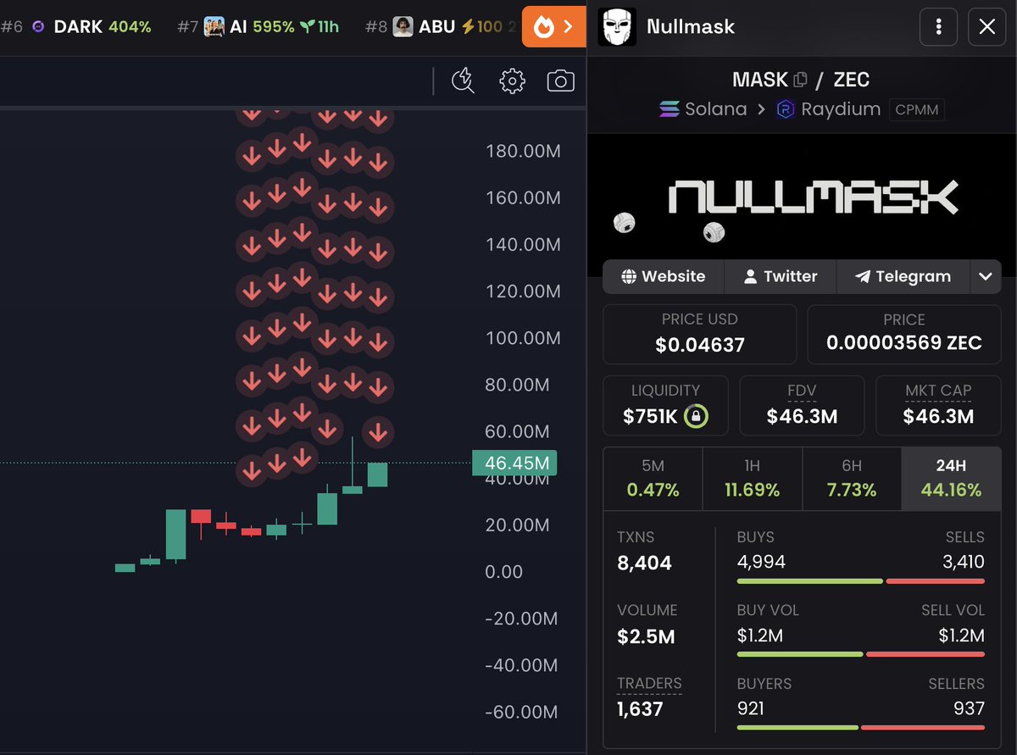Click the BUYS 4,994 value
The image size is (1017, 755).
click(x=761, y=562)
